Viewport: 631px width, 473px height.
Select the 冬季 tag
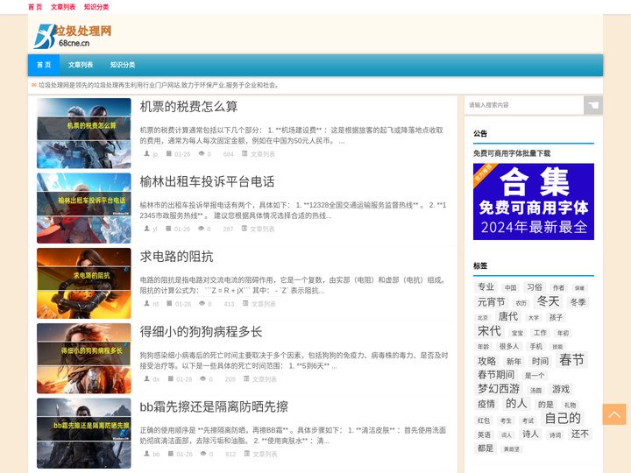coord(578,302)
